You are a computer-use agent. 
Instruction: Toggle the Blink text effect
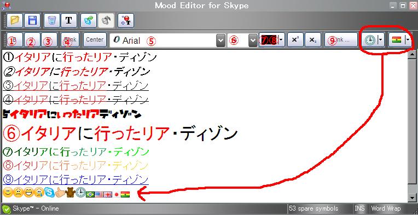click(70, 40)
